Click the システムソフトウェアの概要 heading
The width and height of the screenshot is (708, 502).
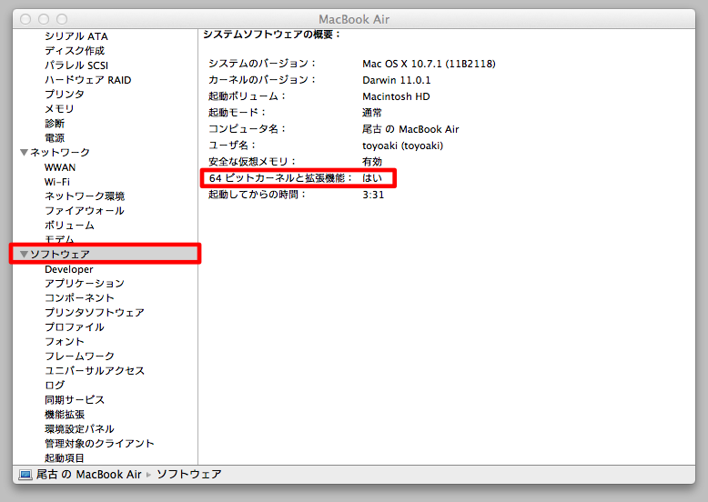(x=272, y=35)
